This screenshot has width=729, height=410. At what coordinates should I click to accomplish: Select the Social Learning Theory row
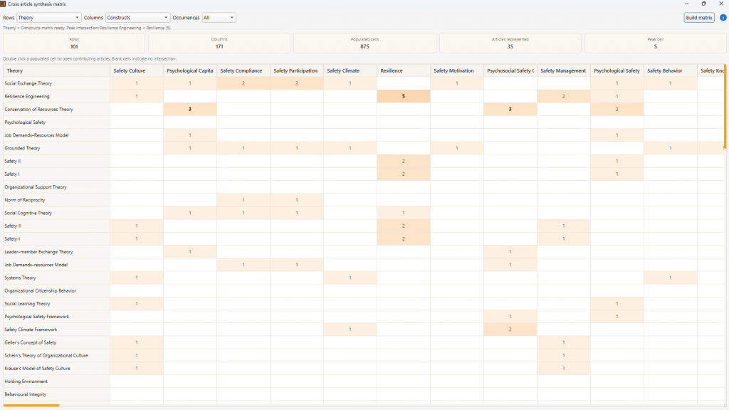[57, 303]
